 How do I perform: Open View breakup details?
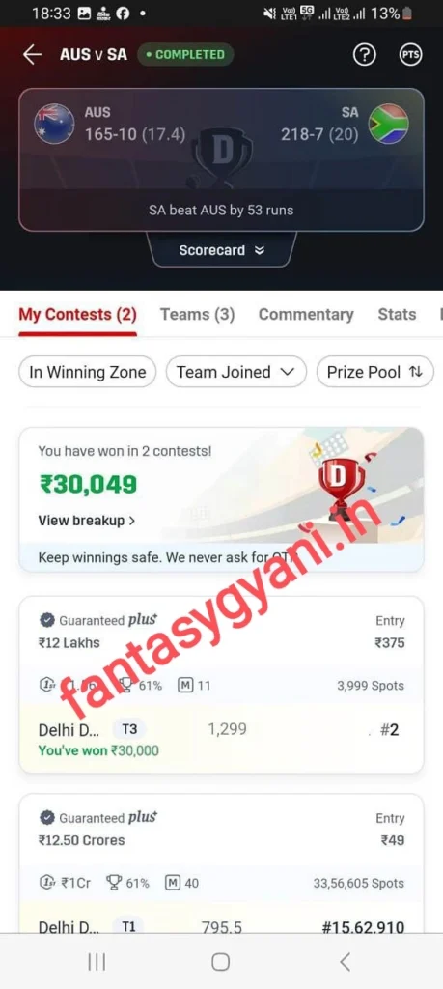(86, 521)
